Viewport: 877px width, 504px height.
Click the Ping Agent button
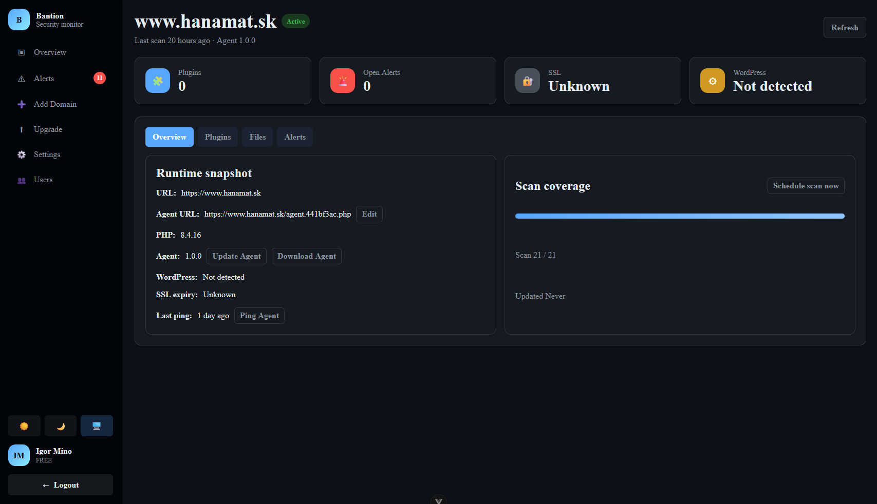[x=259, y=316]
